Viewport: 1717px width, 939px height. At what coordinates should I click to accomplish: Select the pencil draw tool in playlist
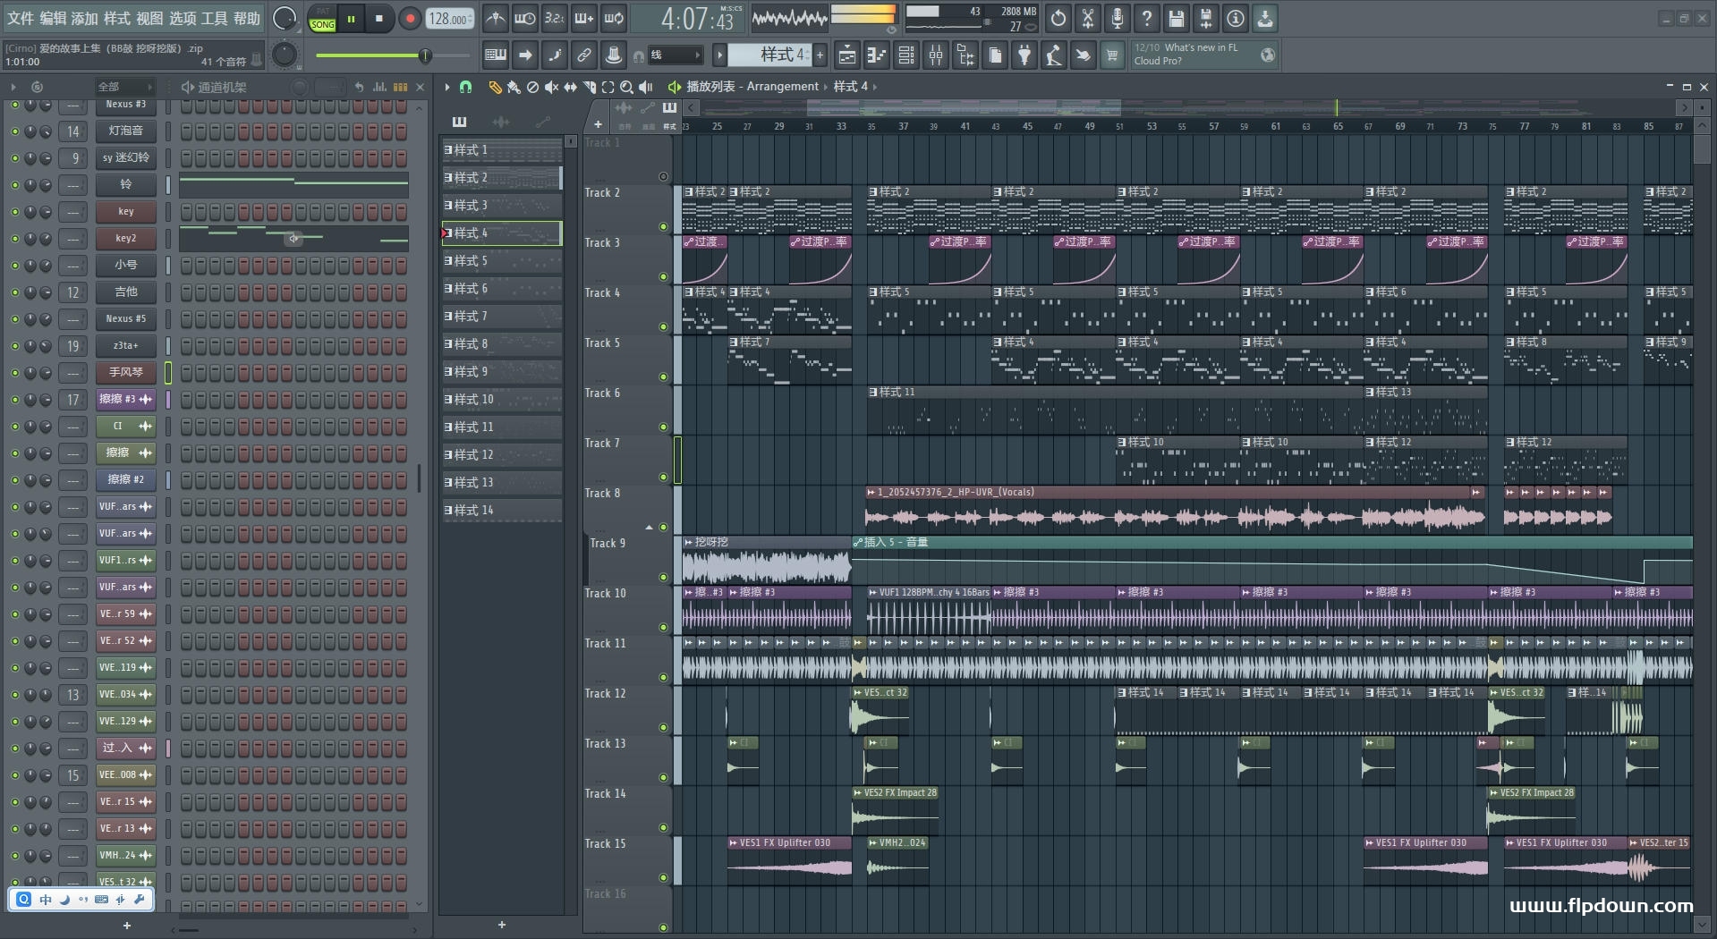point(495,87)
